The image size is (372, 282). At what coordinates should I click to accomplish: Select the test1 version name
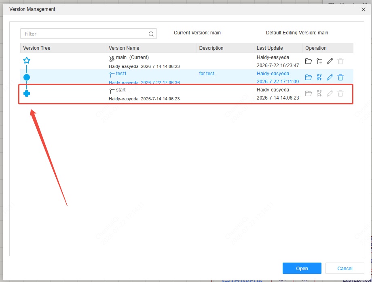pos(121,74)
